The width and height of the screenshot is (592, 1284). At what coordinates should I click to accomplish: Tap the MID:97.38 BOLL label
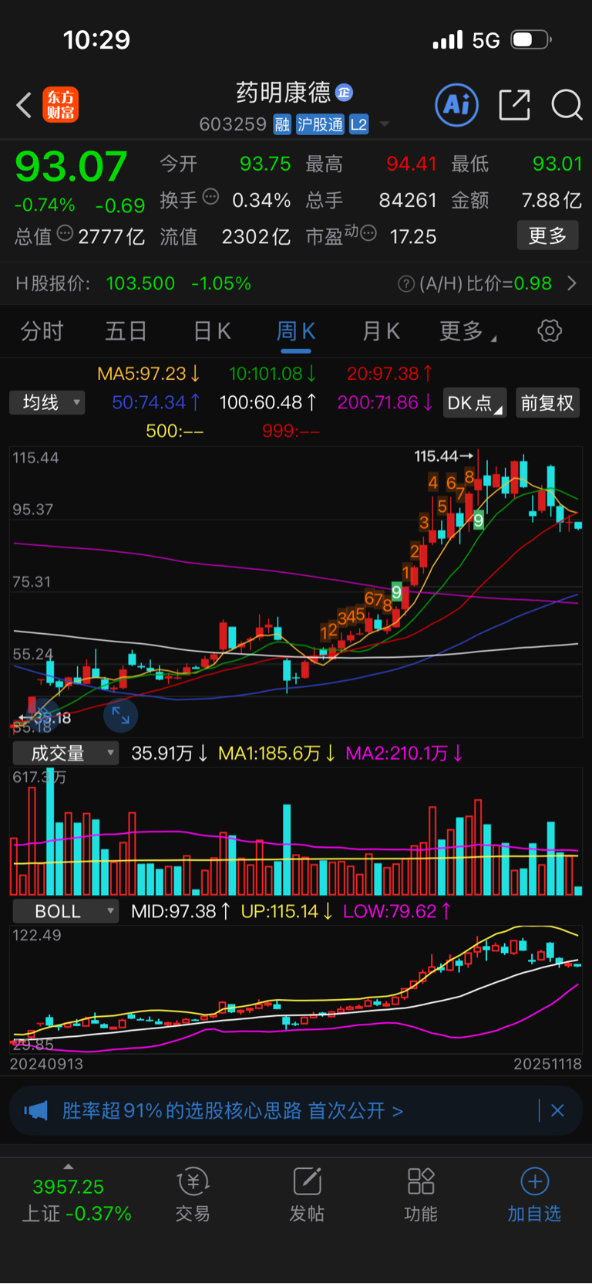[181, 911]
